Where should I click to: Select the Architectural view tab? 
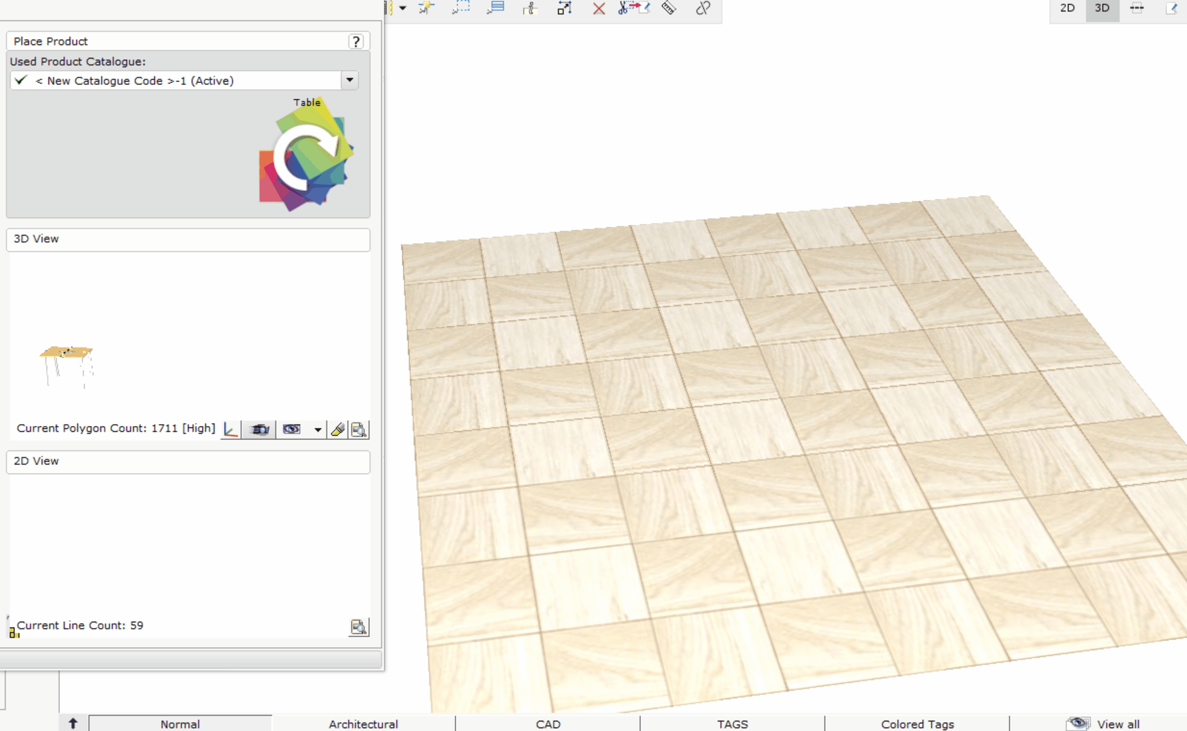tap(364, 724)
